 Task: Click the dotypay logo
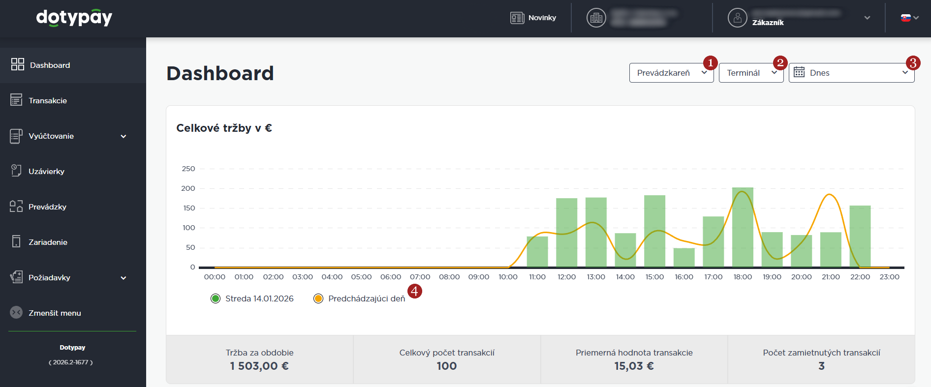pyautogui.click(x=74, y=18)
